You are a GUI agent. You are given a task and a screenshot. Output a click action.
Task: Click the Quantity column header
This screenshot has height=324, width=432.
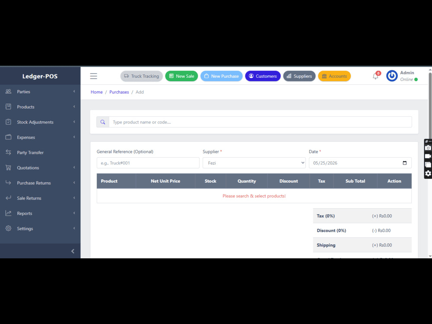(247, 181)
